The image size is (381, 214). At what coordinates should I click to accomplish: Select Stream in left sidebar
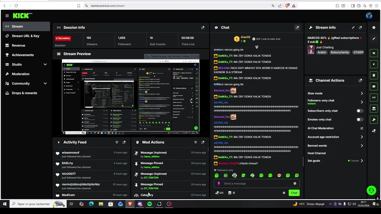[26, 26]
